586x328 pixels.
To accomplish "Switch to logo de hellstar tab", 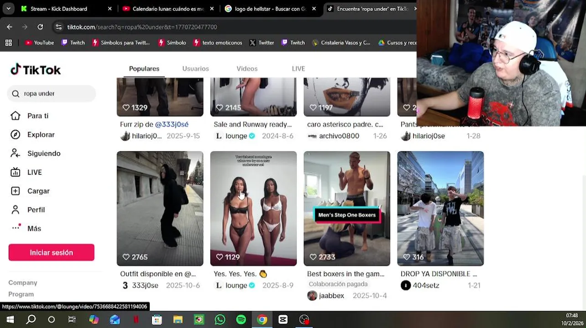I will (270, 9).
